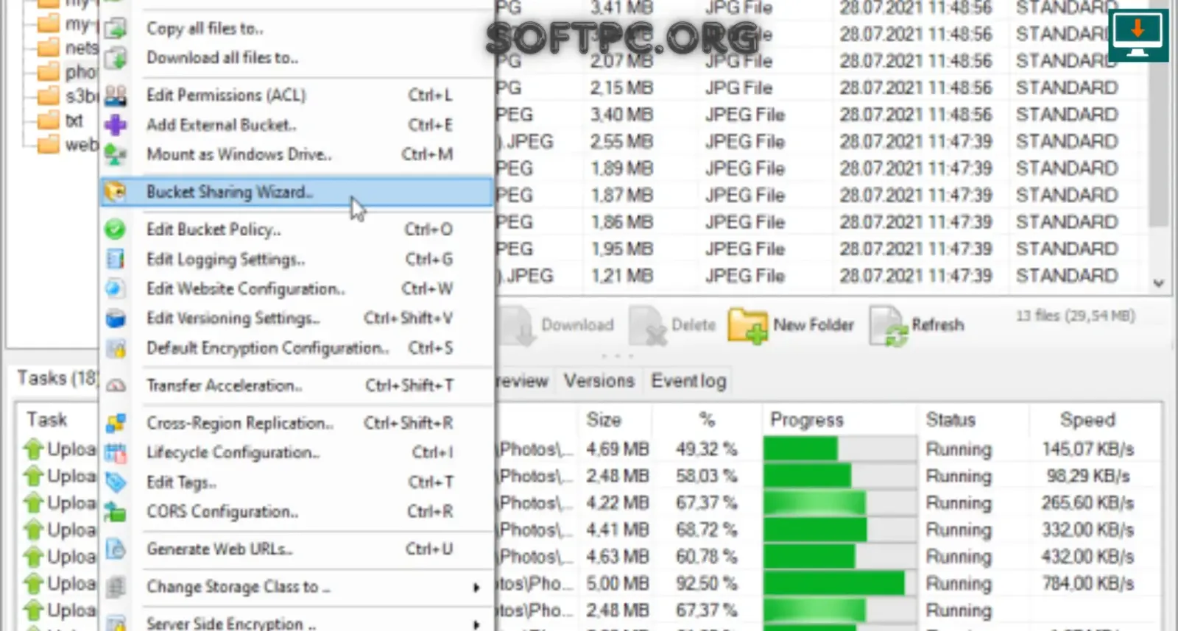1178x631 pixels.
Task: Click the Edit Versioning Settings icon
Action: [x=115, y=318]
